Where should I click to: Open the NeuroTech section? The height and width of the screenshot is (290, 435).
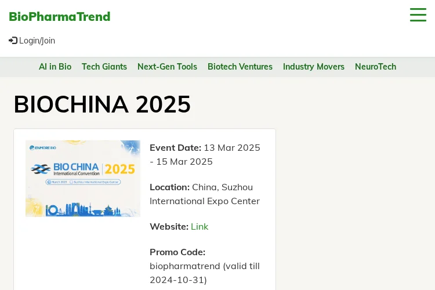point(376,67)
